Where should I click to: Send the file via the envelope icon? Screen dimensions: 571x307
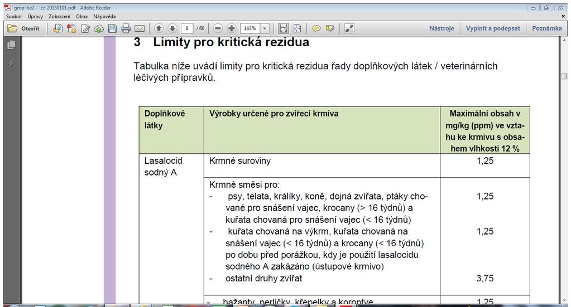click(x=140, y=28)
